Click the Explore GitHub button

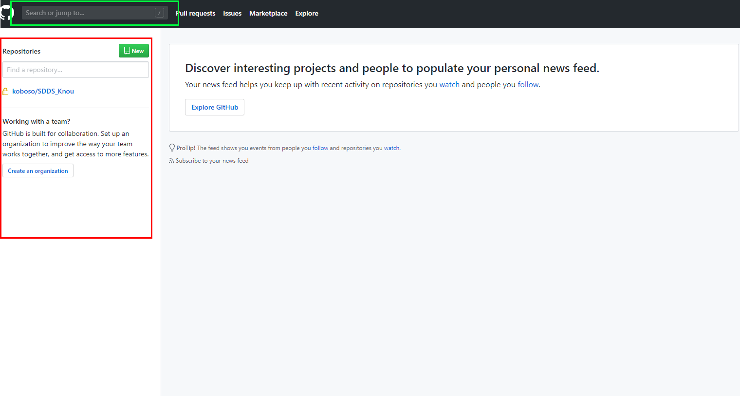click(x=215, y=107)
